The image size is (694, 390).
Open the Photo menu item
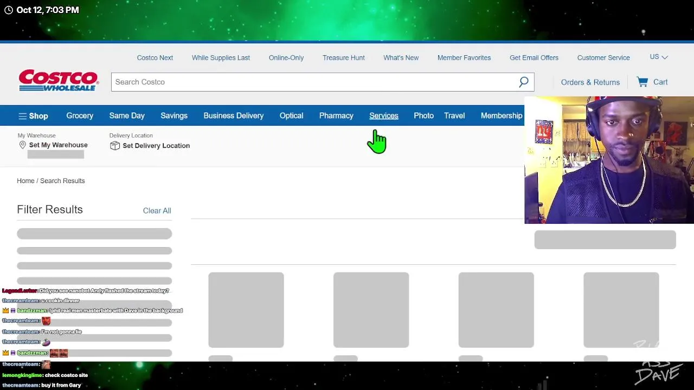(423, 115)
